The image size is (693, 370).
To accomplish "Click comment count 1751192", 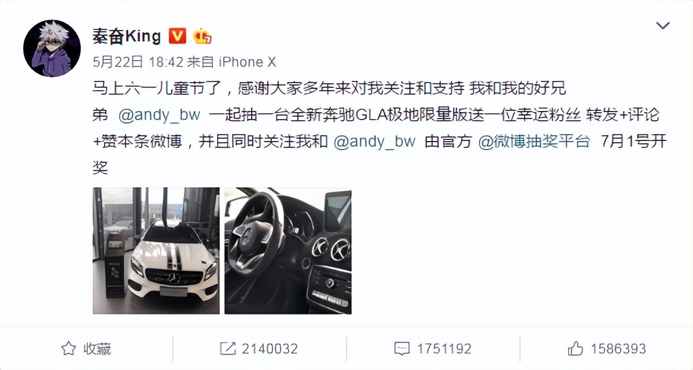I will (444, 349).
